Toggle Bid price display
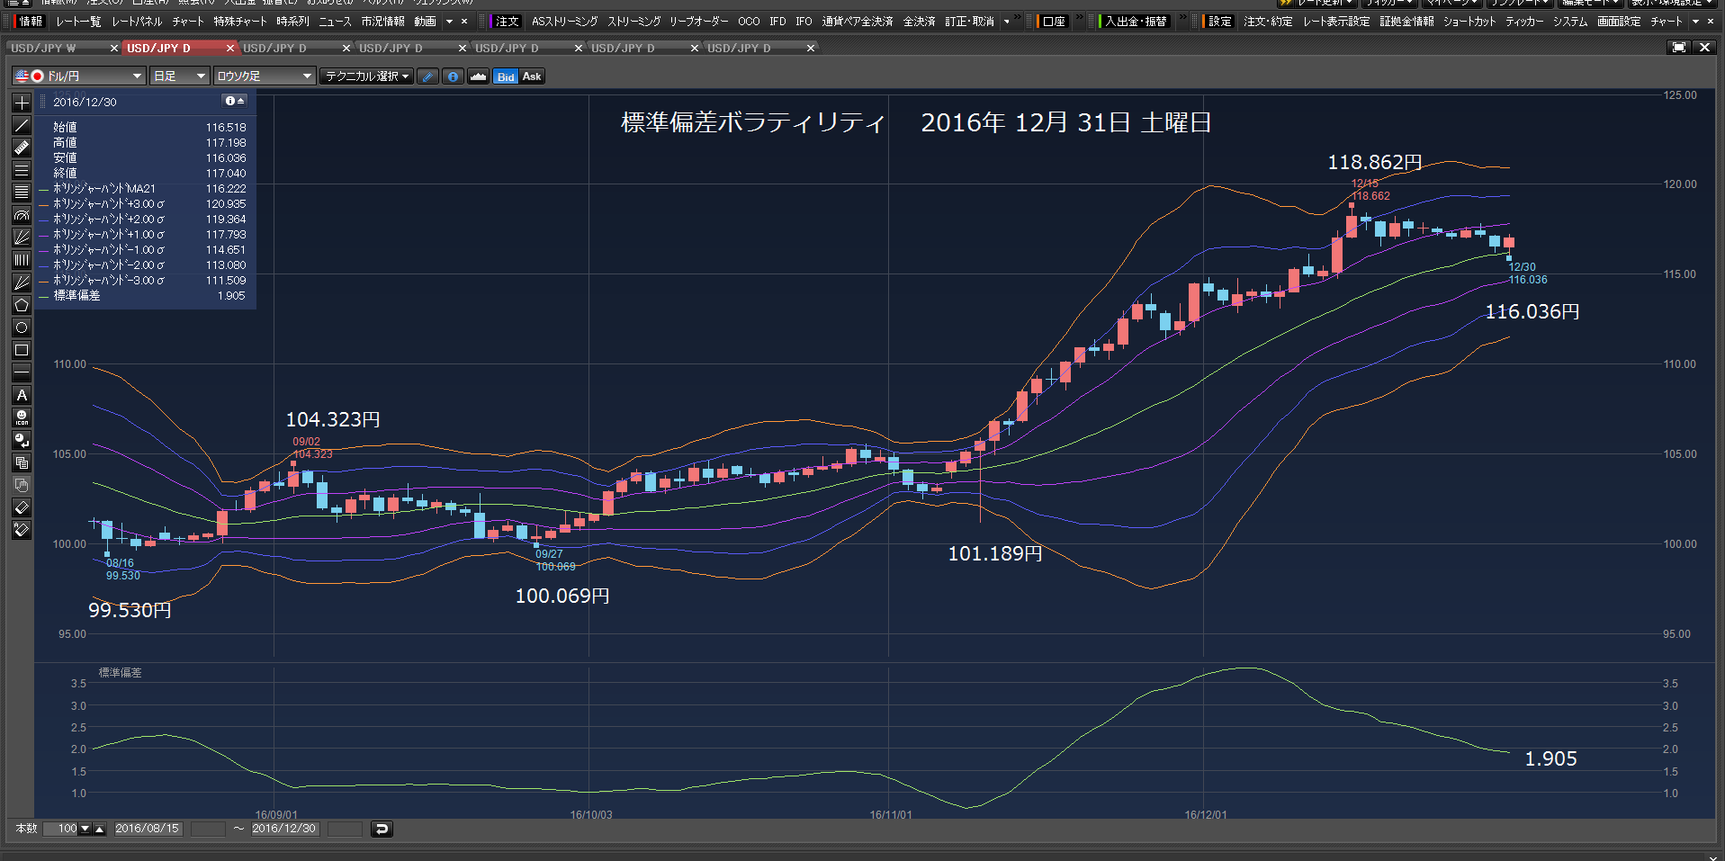The width and height of the screenshot is (1725, 861). point(506,76)
